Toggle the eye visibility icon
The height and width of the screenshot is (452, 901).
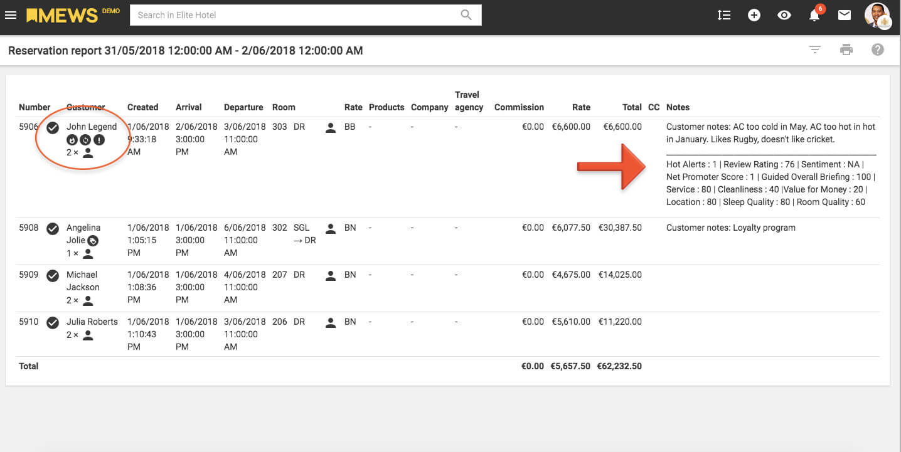click(x=784, y=15)
